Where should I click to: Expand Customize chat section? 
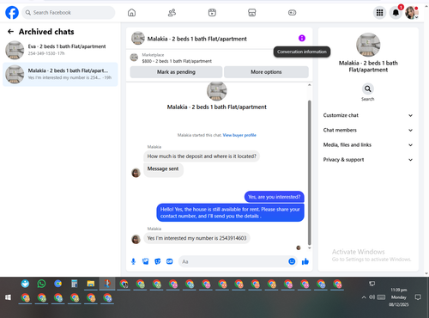click(368, 115)
